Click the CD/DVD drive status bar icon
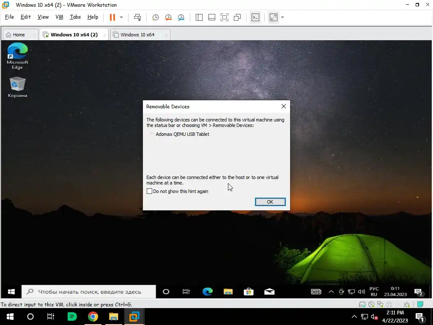 [371, 304]
